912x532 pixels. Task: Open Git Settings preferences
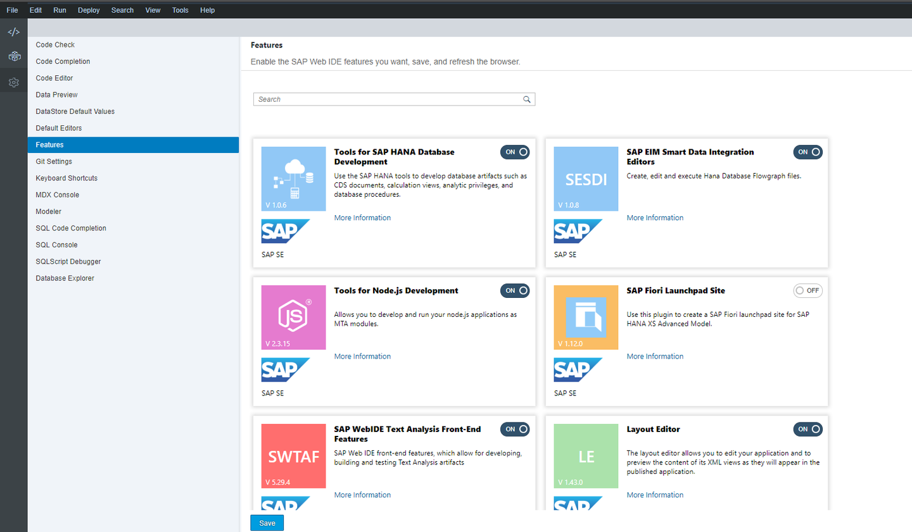coord(133,161)
